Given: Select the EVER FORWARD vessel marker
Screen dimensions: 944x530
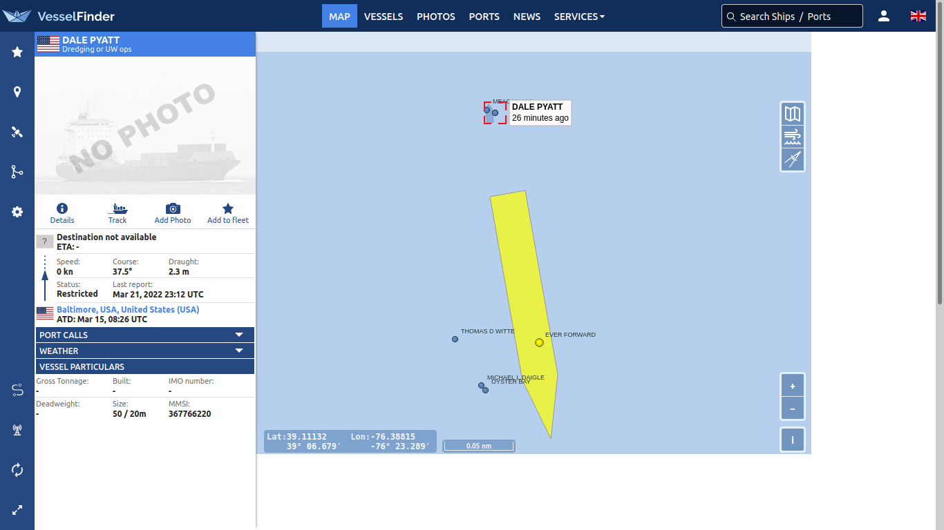Looking at the screenshot, I should pos(539,342).
